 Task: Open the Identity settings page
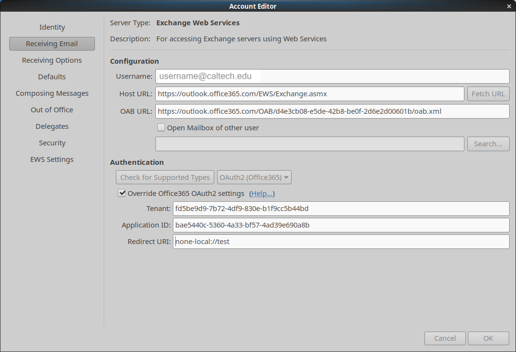pos(52,27)
